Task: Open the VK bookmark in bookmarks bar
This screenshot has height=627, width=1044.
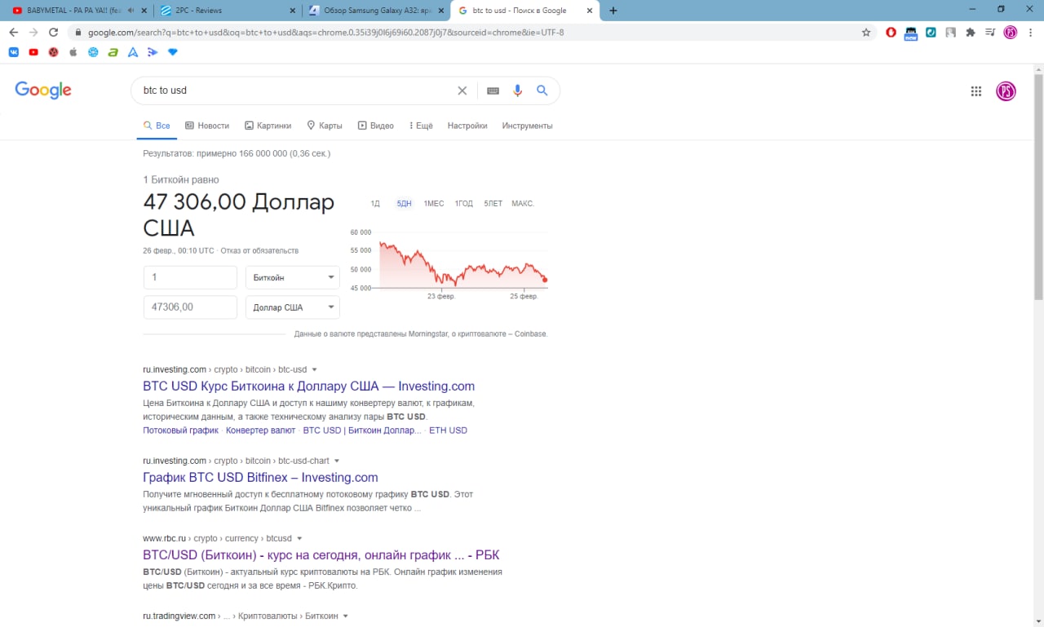Action: point(14,52)
